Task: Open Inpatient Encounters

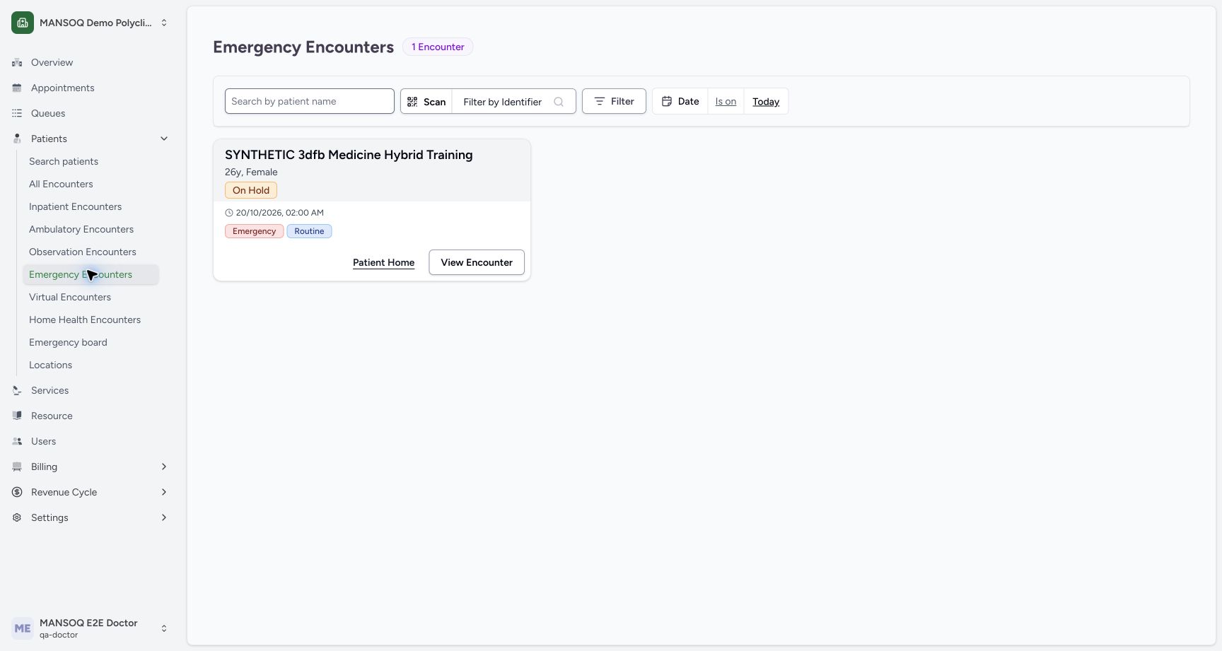Action: [x=75, y=206]
